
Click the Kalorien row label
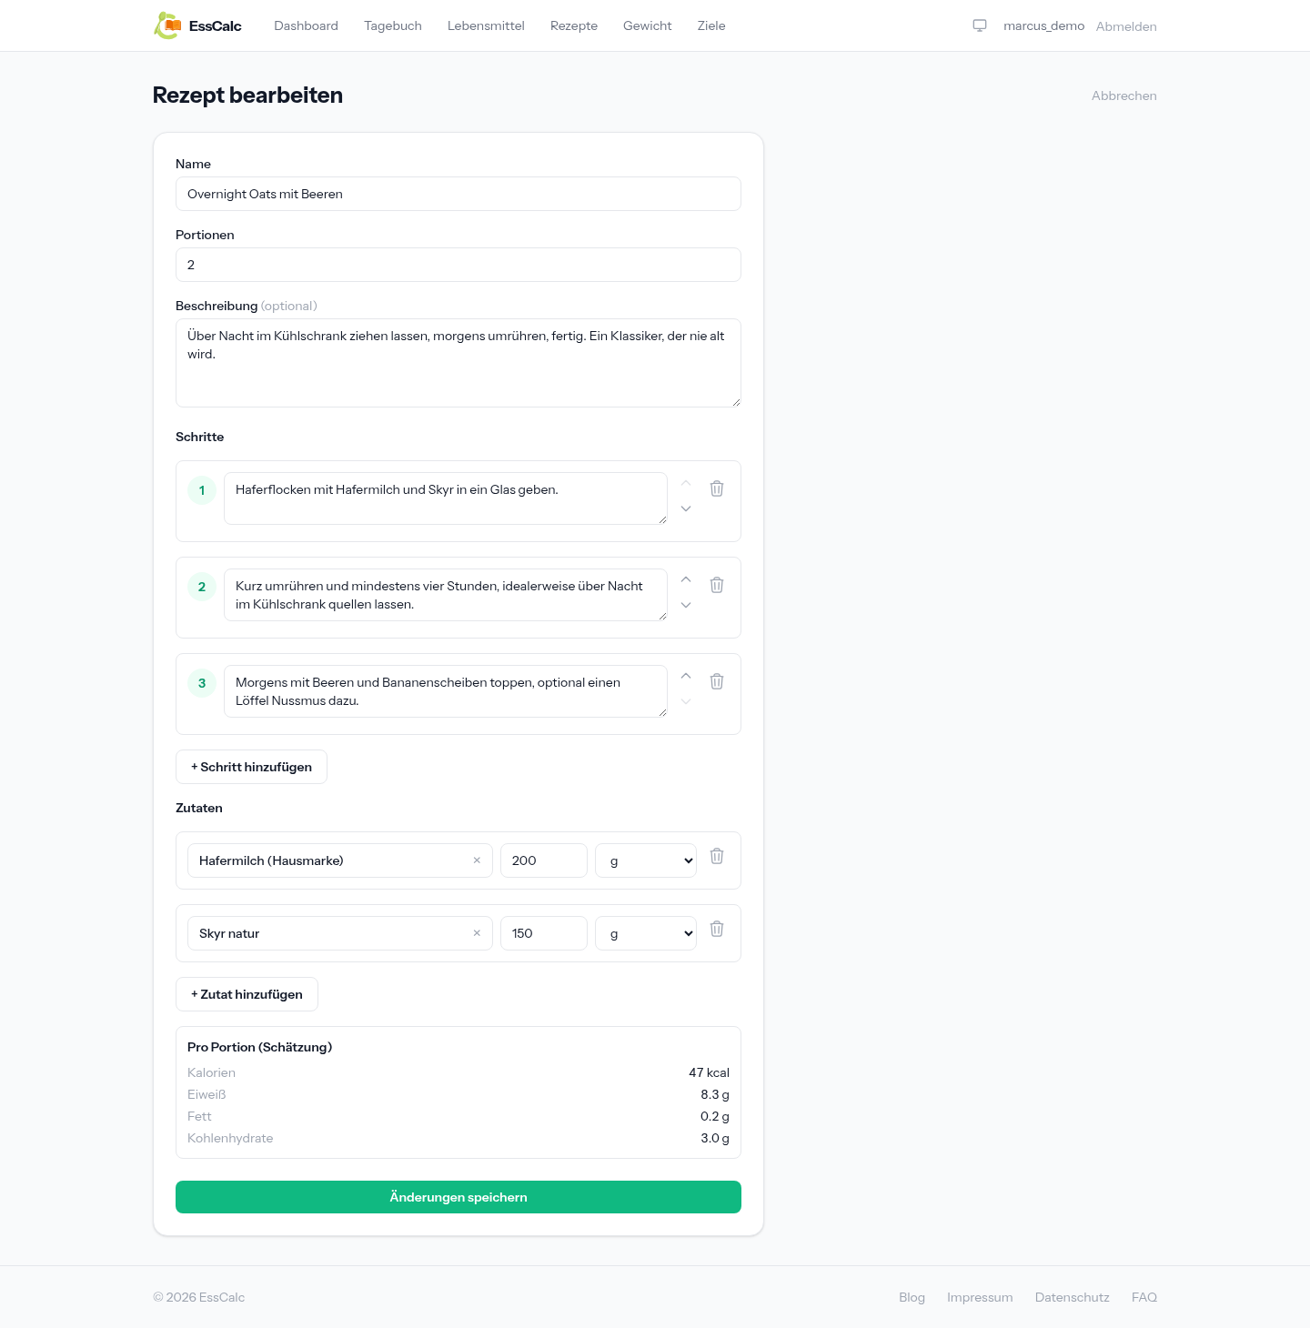point(211,1072)
